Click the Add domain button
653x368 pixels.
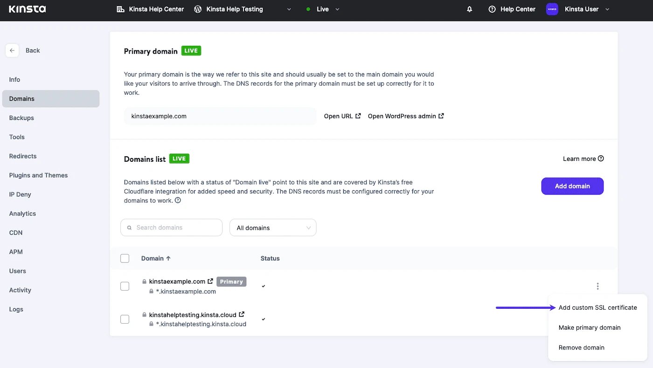[572, 186]
